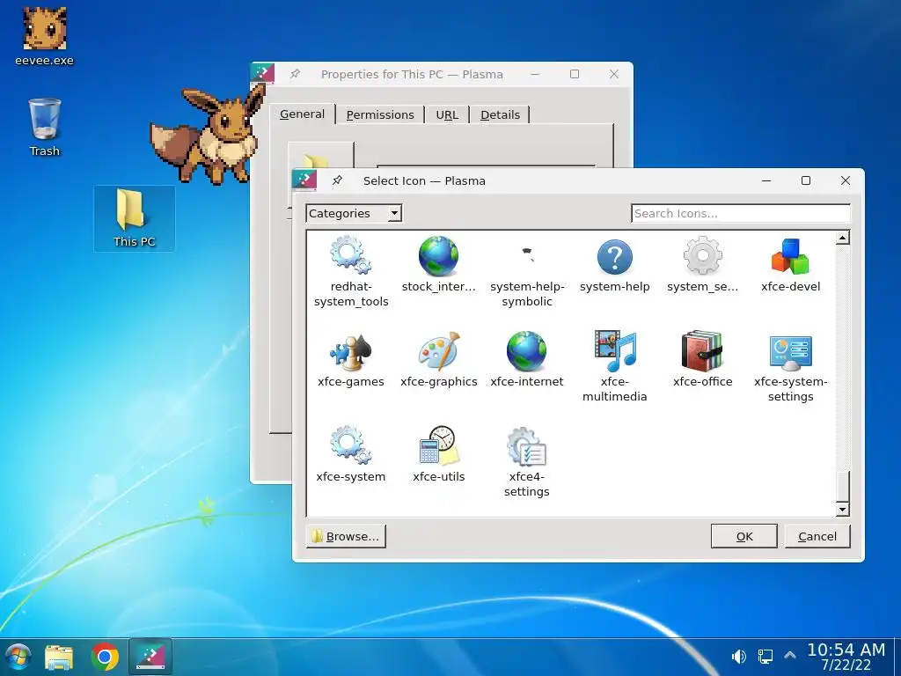Click the Plasma app taskbar entry
The image size is (901, 676).
pos(150,657)
